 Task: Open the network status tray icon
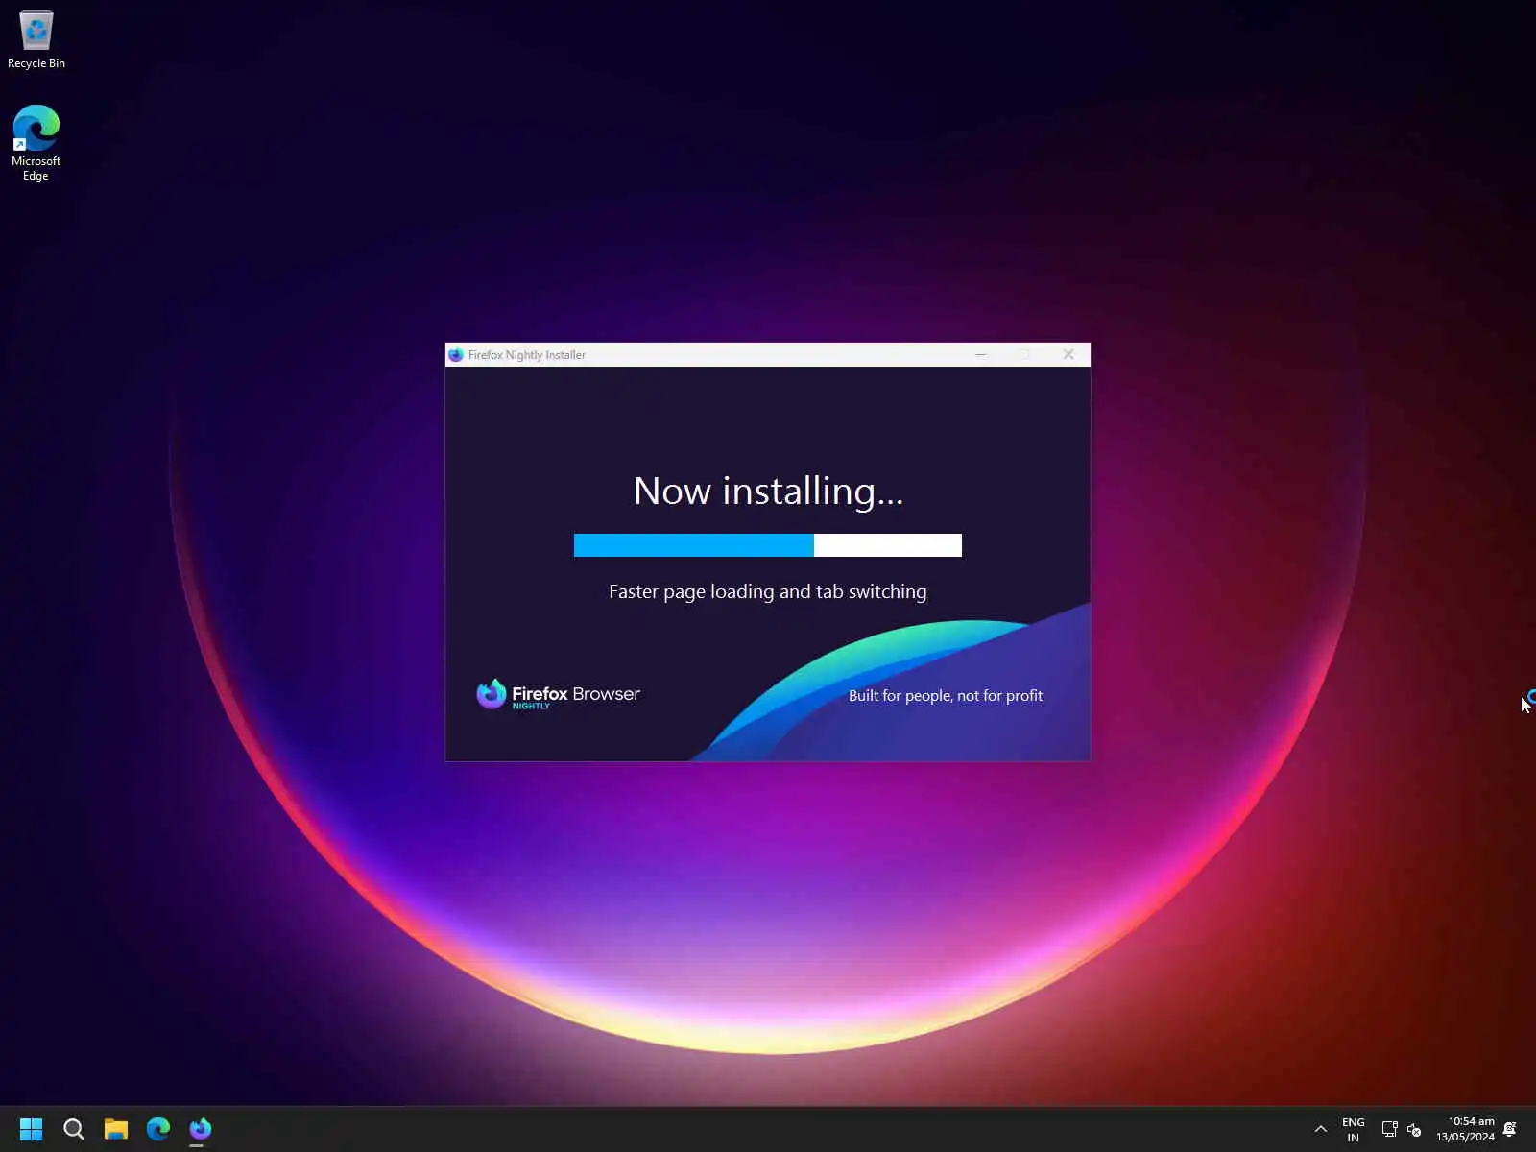click(x=1389, y=1129)
